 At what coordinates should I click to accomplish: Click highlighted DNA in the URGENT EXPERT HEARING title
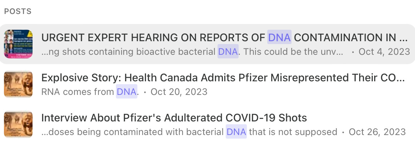click(279, 38)
